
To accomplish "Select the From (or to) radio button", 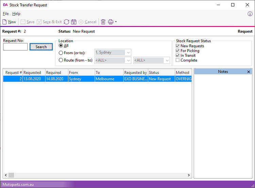I will click(61, 53).
